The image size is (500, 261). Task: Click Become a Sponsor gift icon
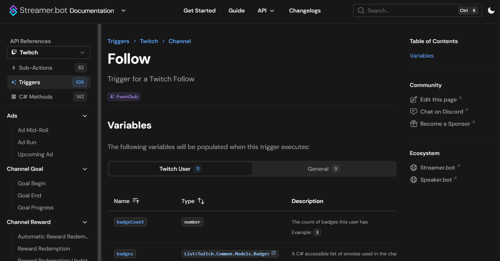(414, 124)
